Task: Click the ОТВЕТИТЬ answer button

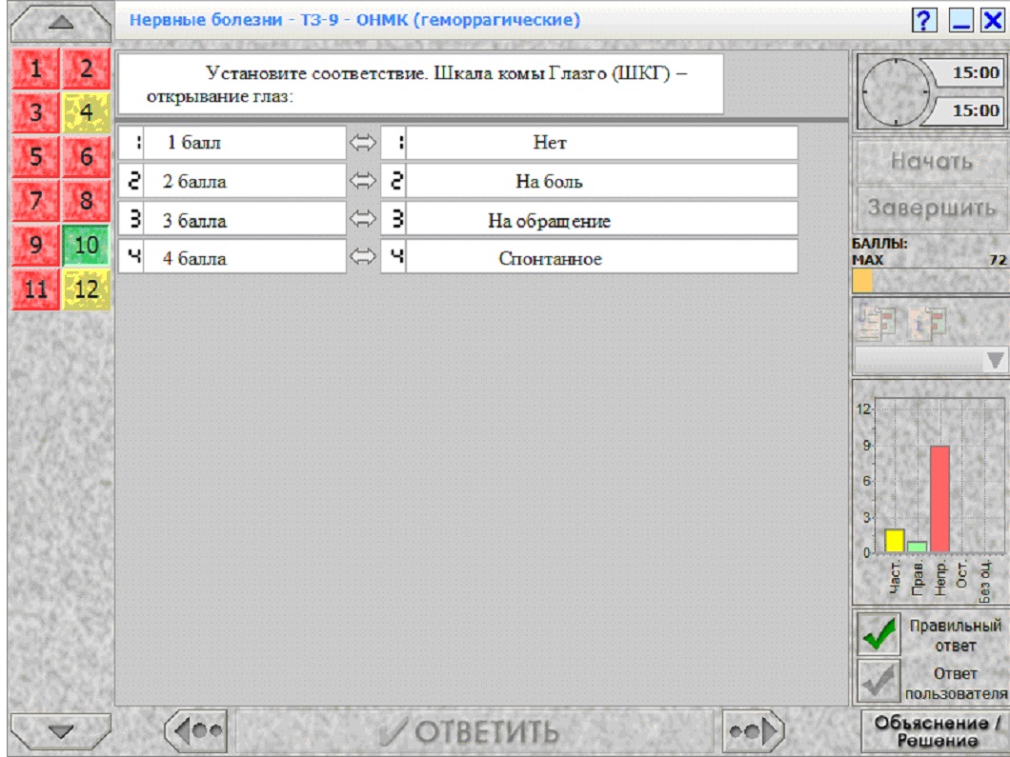Action: [x=475, y=731]
